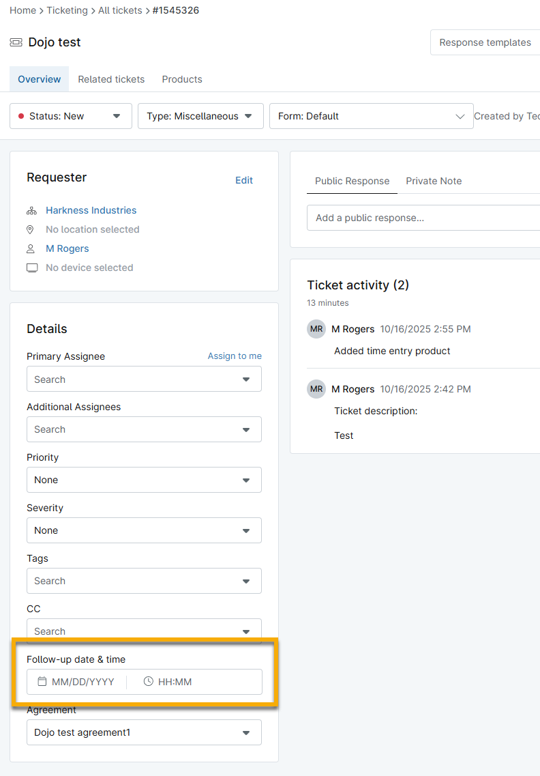Switch to the Related tickets tab
Viewport: 540px width, 776px height.
111,79
